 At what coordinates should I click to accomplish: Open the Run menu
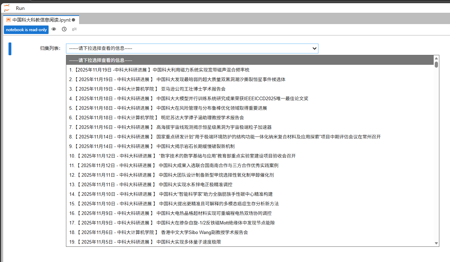20,8
